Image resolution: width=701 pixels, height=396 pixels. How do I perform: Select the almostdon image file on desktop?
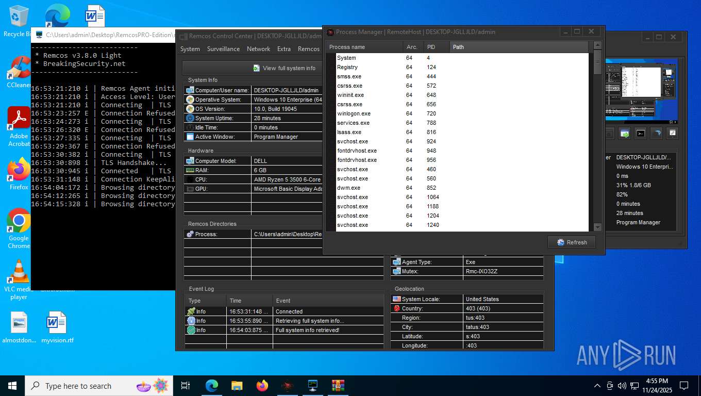pyautogui.click(x=19, y=327)
